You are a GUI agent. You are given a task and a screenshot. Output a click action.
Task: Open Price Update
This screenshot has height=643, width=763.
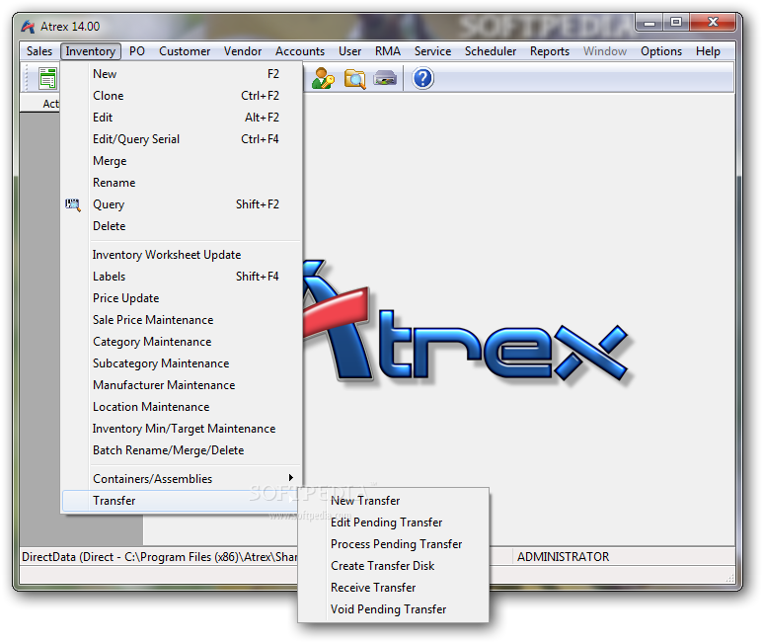pos(181,298)
